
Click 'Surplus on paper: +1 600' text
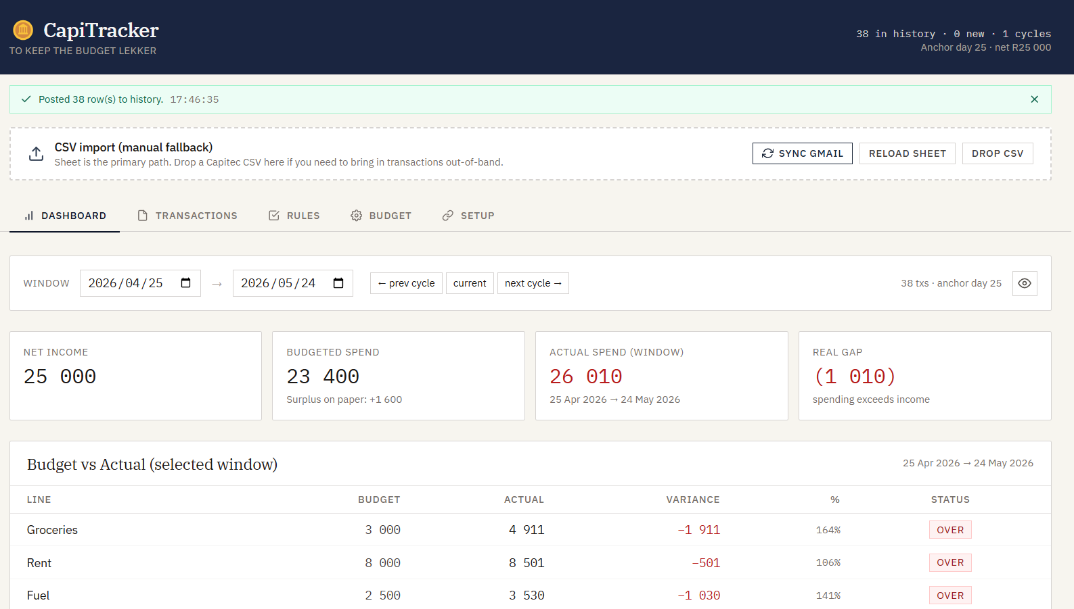[x=344, y=399]
